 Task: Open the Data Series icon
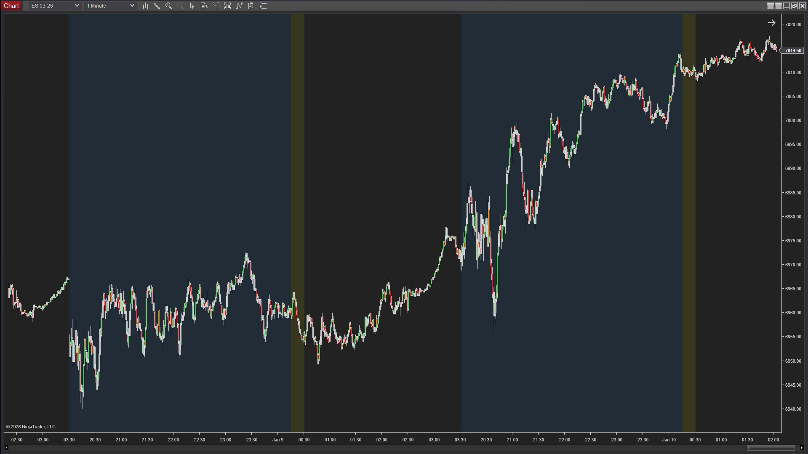[x=228, y=6]
